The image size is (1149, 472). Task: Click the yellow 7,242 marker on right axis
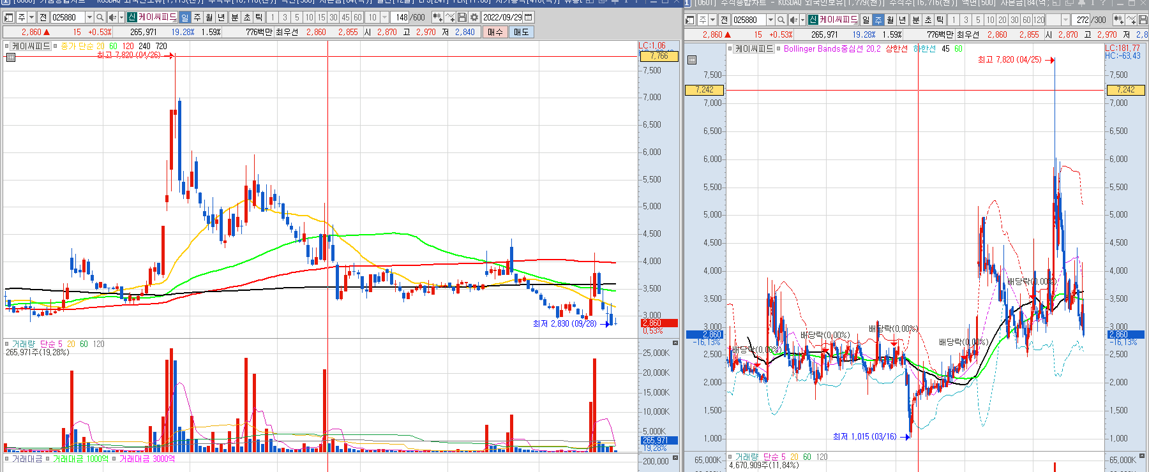click(x=1126, y=90)
